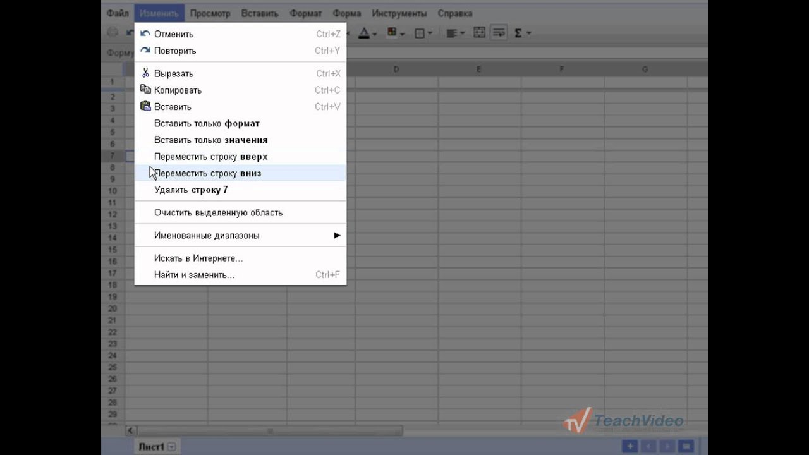Choose Копировать with the copy icon
Image resolution: width=809 pixels, height=455 pixels.
pyautogui.click(x=240, y=90)
